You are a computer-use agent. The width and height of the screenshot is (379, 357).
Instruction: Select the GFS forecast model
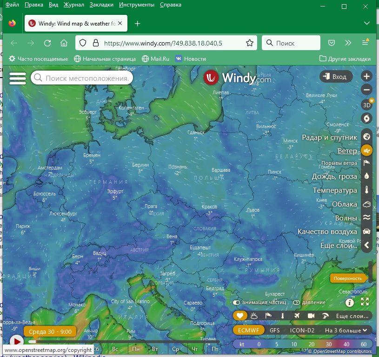tap(274, 330)
